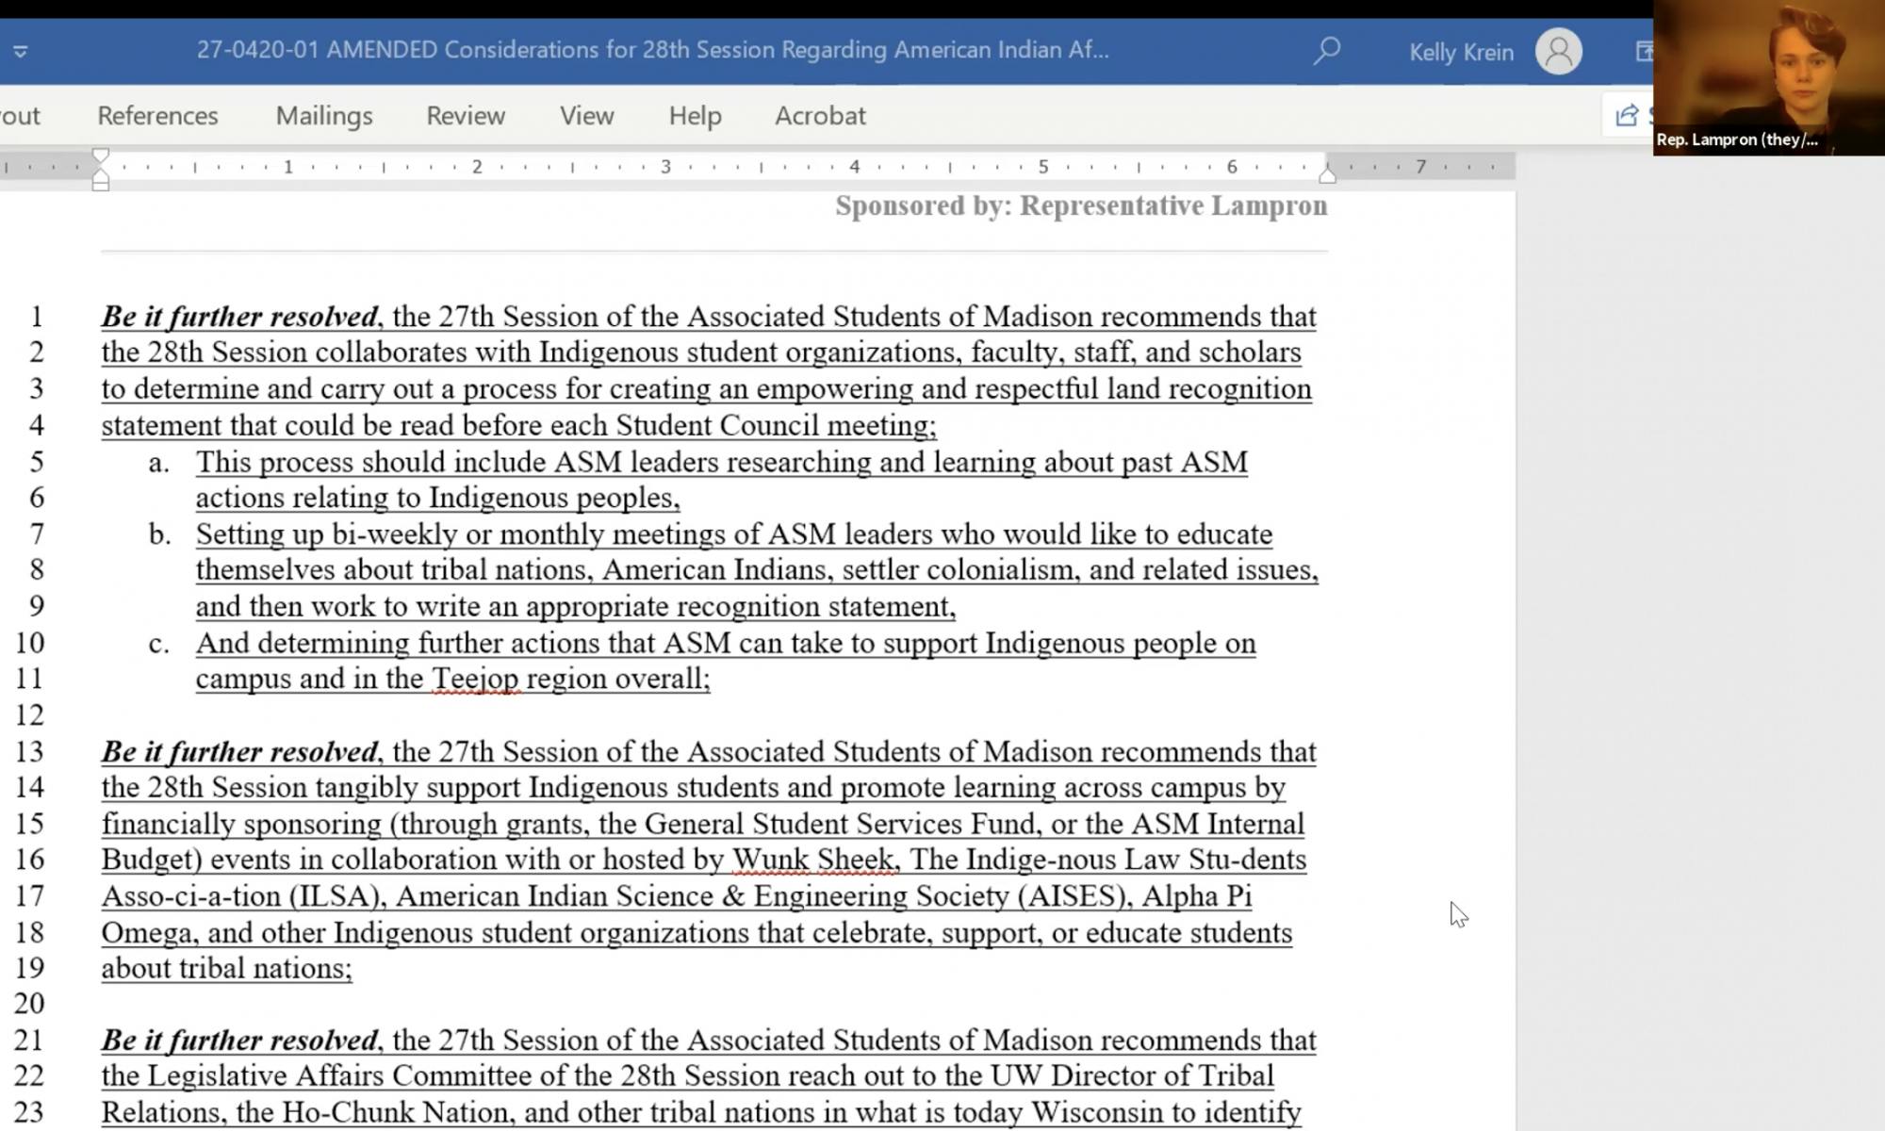Switch to the Acrobat tab

820,115
